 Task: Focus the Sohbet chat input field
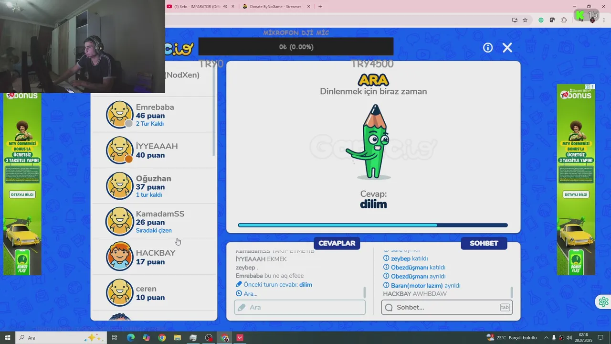447,307
